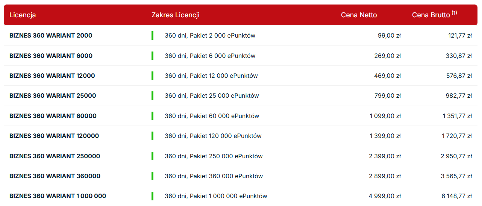Click BIZNES 360 WARIANT 250000 name
This screenshot has width=482, height=206.
point(55,156)
